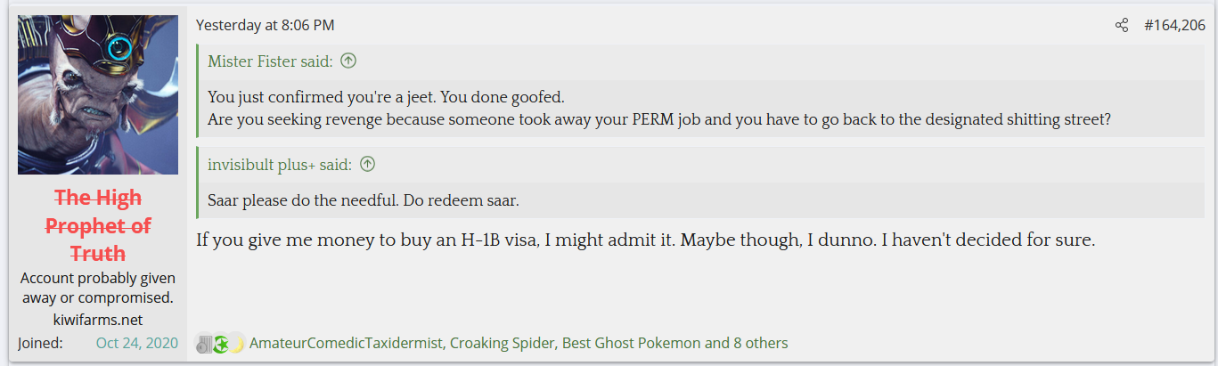Viewport: 1218px width, 366px height.
Task: Click the arrow beside invisibult plus+ quote
Action: 367,165
